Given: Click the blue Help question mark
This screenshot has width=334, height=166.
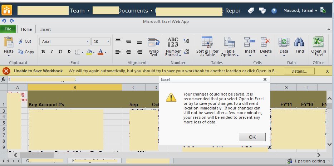Looking at the screenshot, I should [274, 11].
